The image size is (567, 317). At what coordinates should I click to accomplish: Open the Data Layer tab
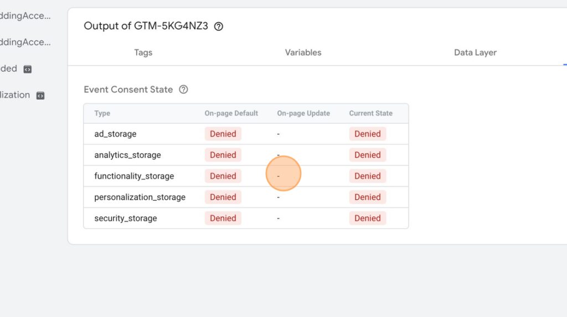point(475,53)
